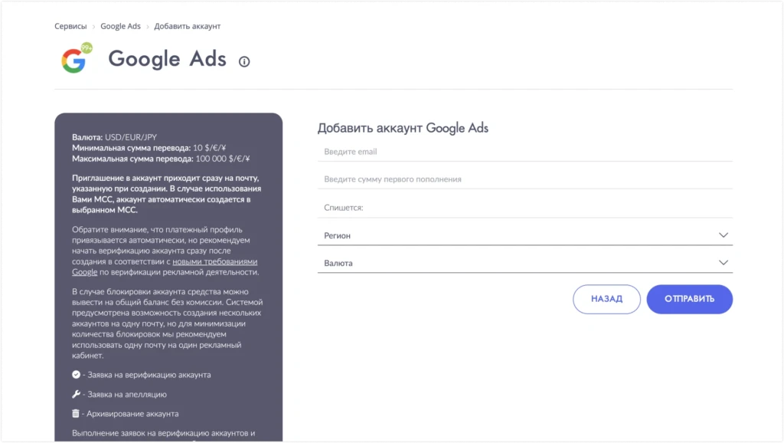Click the trash archive account icon

[x=76, y=413]
